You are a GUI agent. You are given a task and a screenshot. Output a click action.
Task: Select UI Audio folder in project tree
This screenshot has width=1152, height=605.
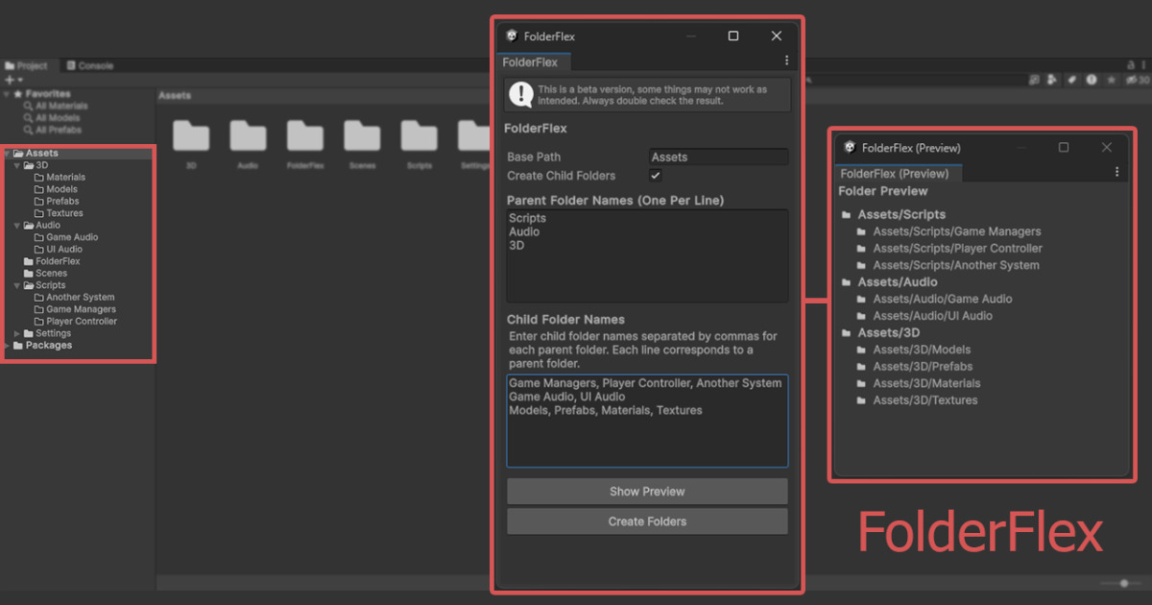tap(59, 250)
